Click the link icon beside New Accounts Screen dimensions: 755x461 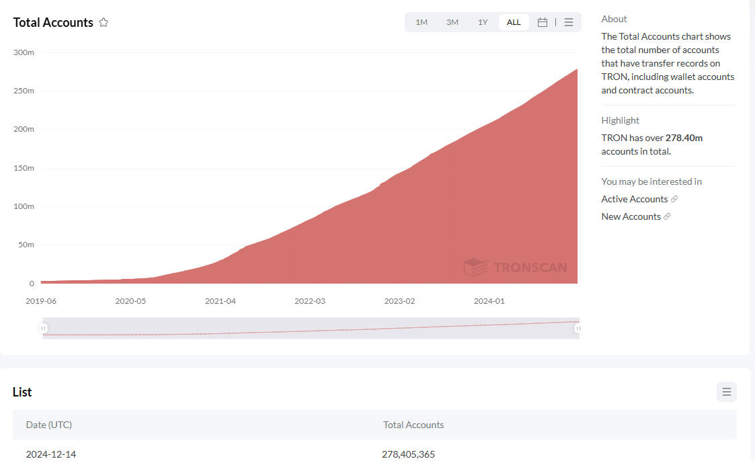[667, 216]
